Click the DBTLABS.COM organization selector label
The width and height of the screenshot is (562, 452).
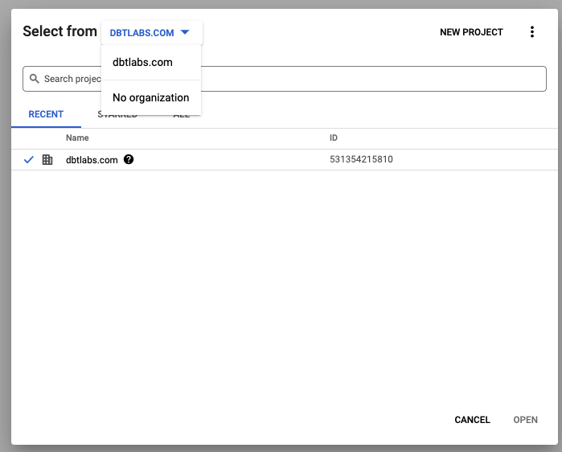tap(142, 33)
